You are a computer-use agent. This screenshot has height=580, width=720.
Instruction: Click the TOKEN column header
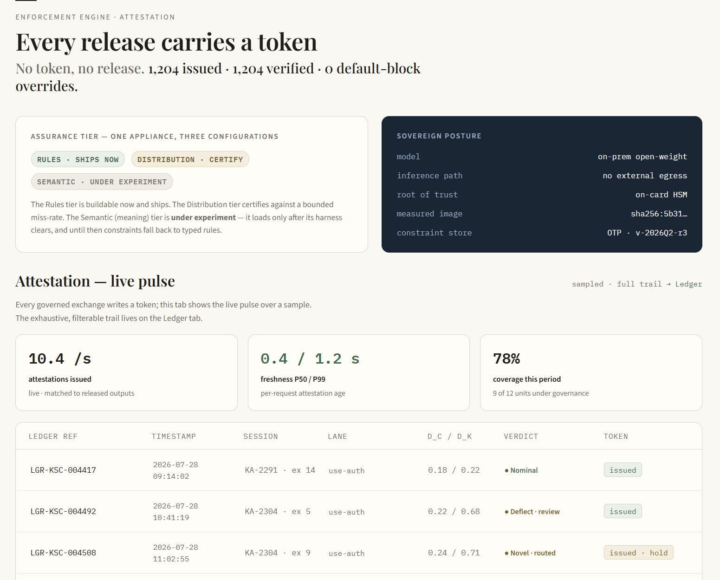pos(616,437)
